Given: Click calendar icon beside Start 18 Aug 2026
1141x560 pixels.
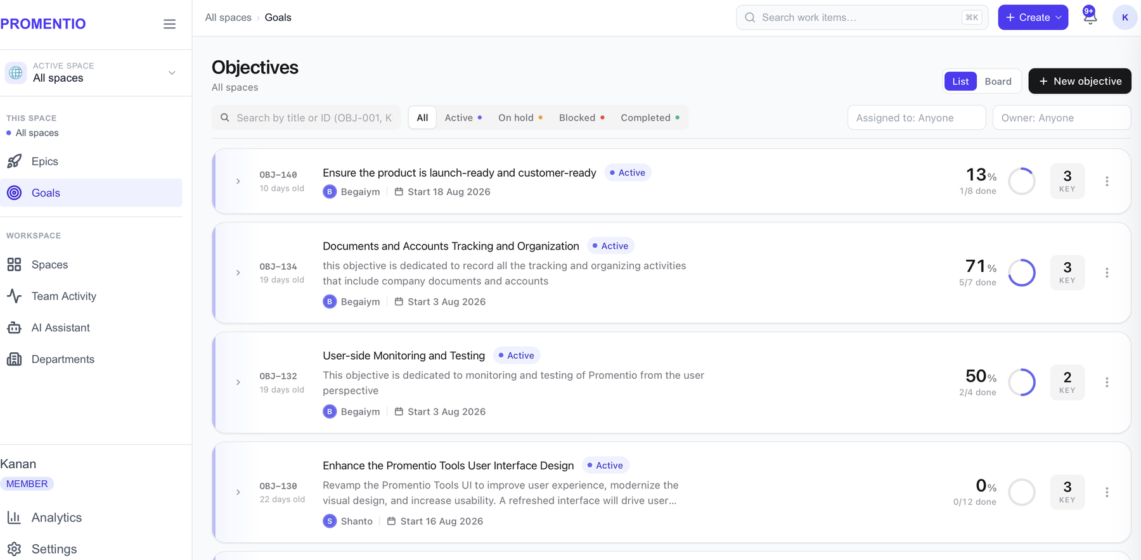Looking at the screenshot, I should click(x=399, y=191).
